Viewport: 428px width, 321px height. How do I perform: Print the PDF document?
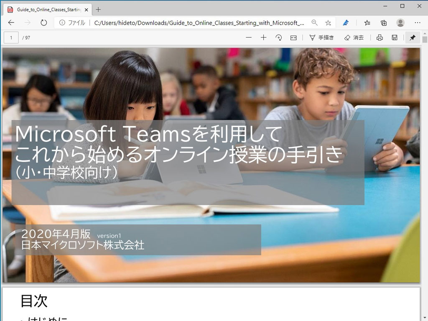coord(380,38)
